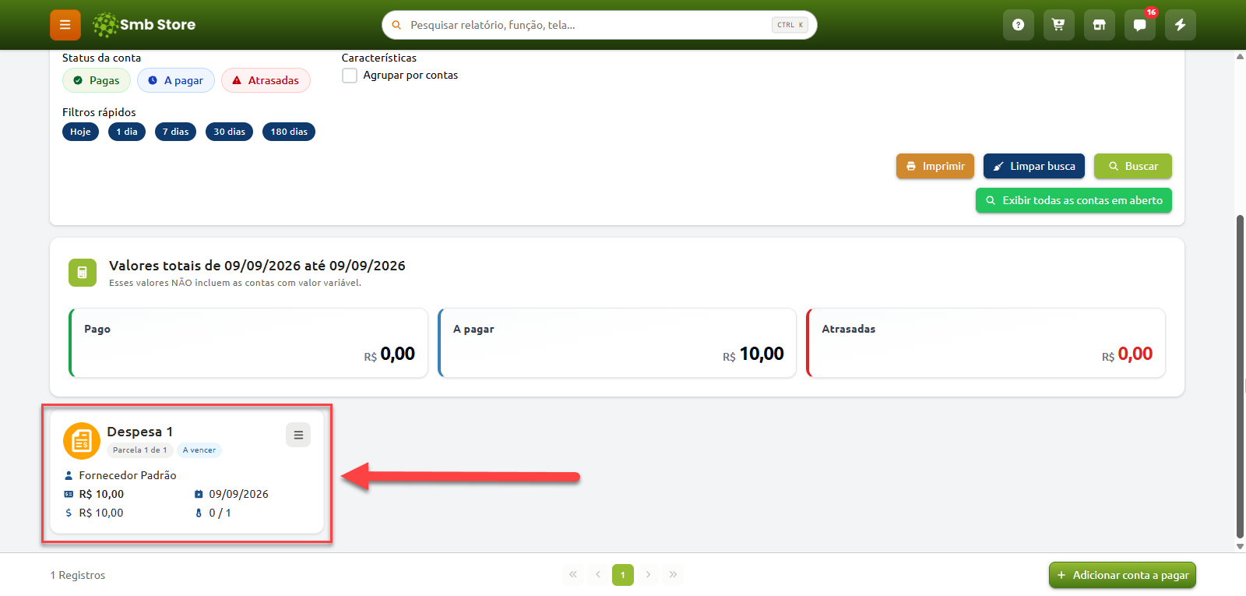The width and height of the screenshot is (1246, 596).
Task: Apply the 7 dias quick filter
Action: tap(176, 132)
